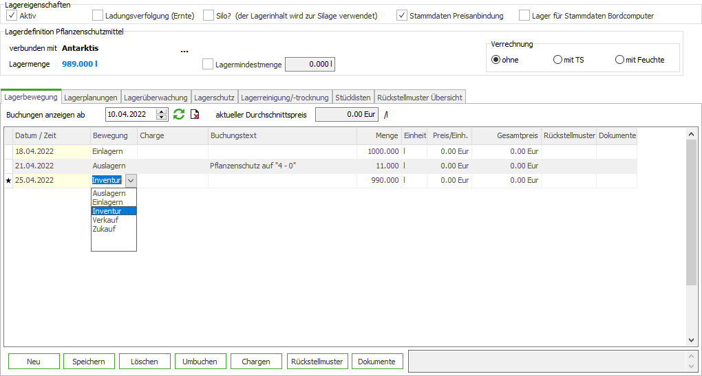Toggle the Lagermindestmenge checkbox
The image size is (702, 376).
pyautogui.click(x=208, y=65)
